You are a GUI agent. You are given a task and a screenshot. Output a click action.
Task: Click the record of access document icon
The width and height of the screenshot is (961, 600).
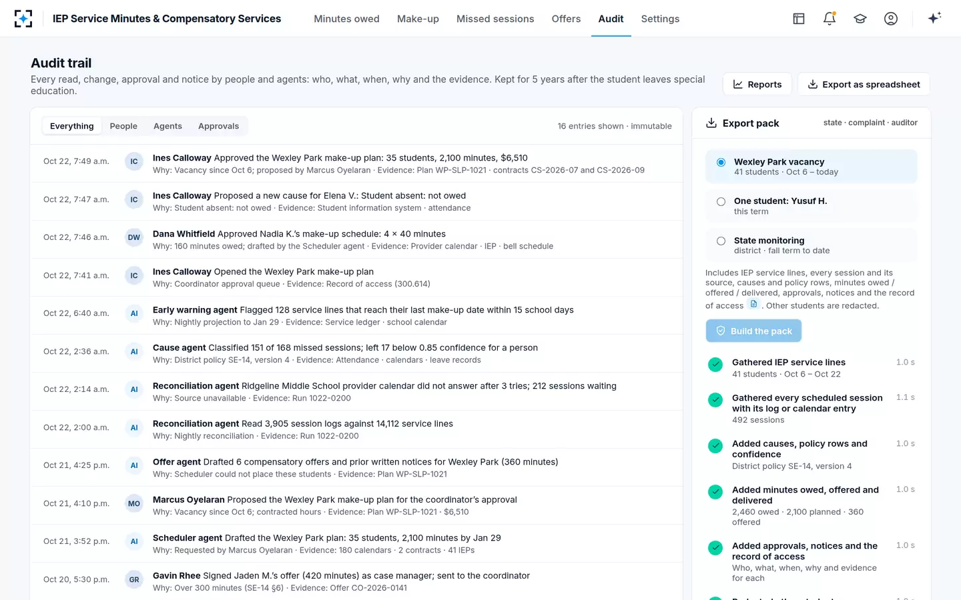click(753, 304)
